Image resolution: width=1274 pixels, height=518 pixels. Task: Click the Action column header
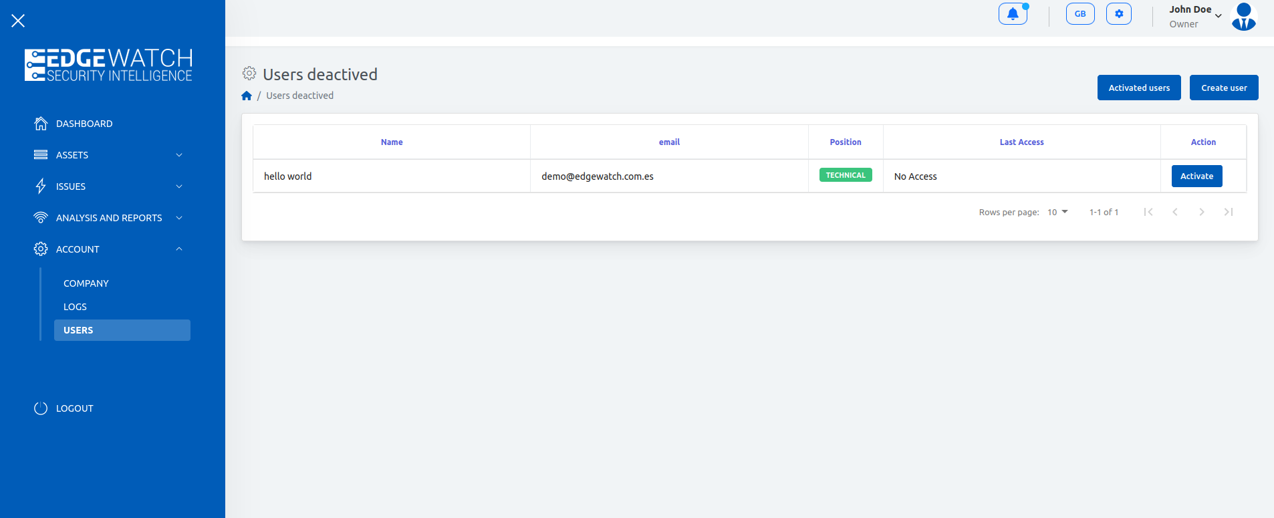tap(1203, 142)
